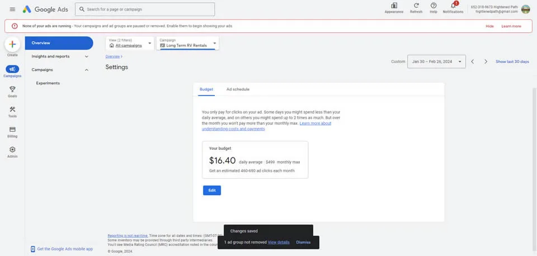The width and height of the screenshot is (537, 256).
Task: Collapse the Campaigns section
Action: pyautogui.click(x=86, y=70)
